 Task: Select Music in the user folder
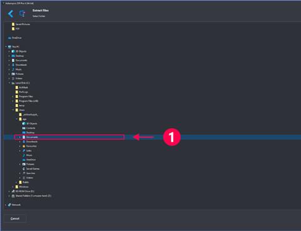click(x=29, y=155)
